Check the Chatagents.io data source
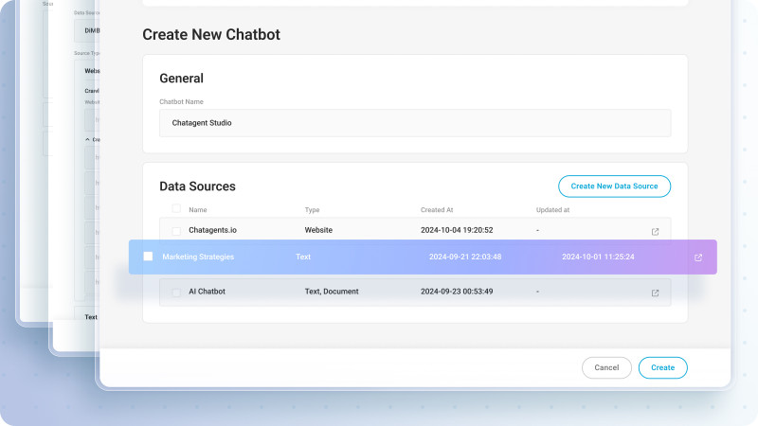 pos(176,230)
